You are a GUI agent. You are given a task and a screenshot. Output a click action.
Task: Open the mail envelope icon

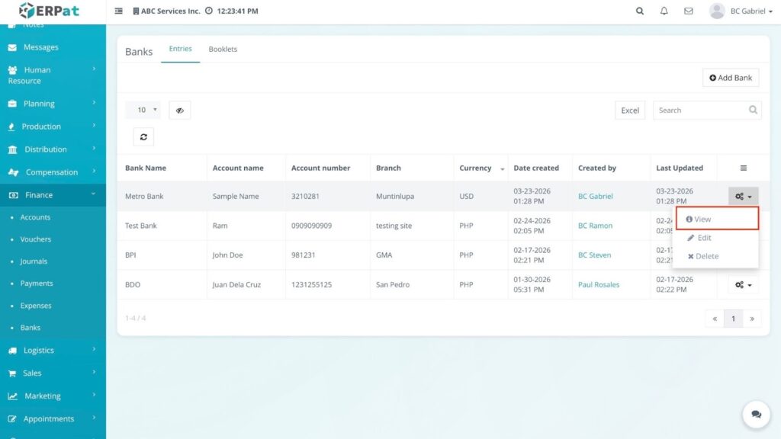[x=688, y=11]
